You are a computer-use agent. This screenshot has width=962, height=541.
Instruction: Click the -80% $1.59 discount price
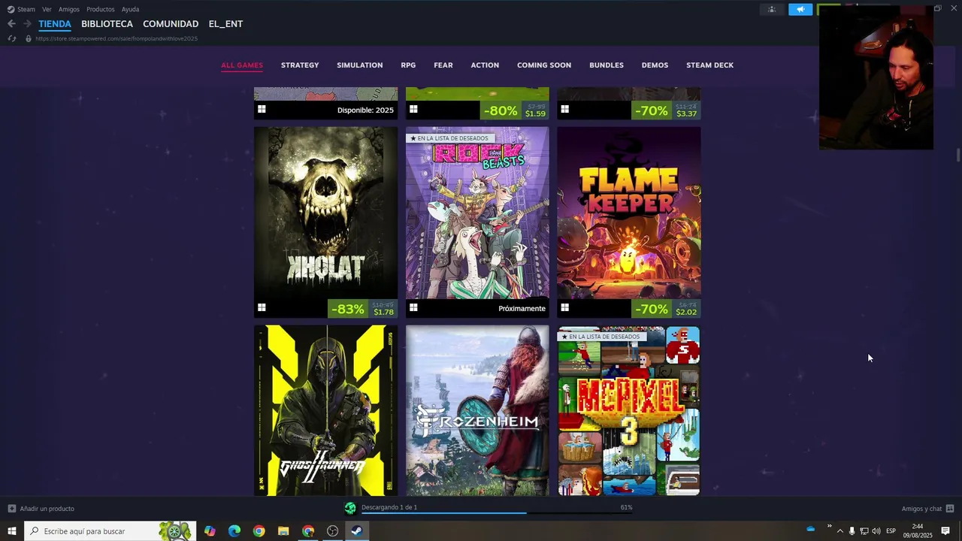point(514,110)
